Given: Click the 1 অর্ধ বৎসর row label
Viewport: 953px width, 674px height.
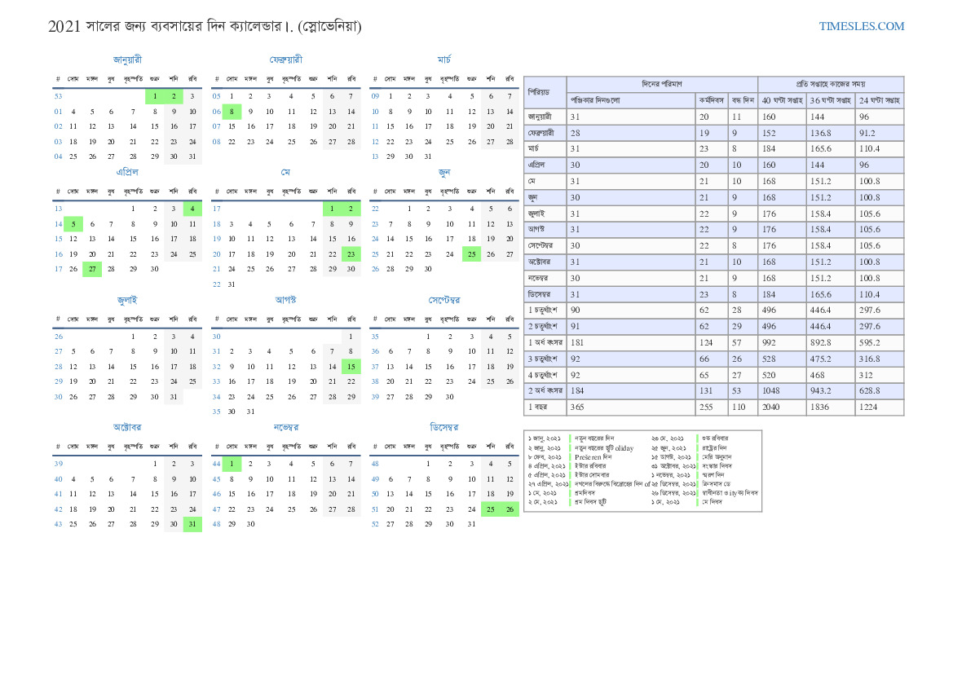Looking at the screenshot, I should pos(545,342).
